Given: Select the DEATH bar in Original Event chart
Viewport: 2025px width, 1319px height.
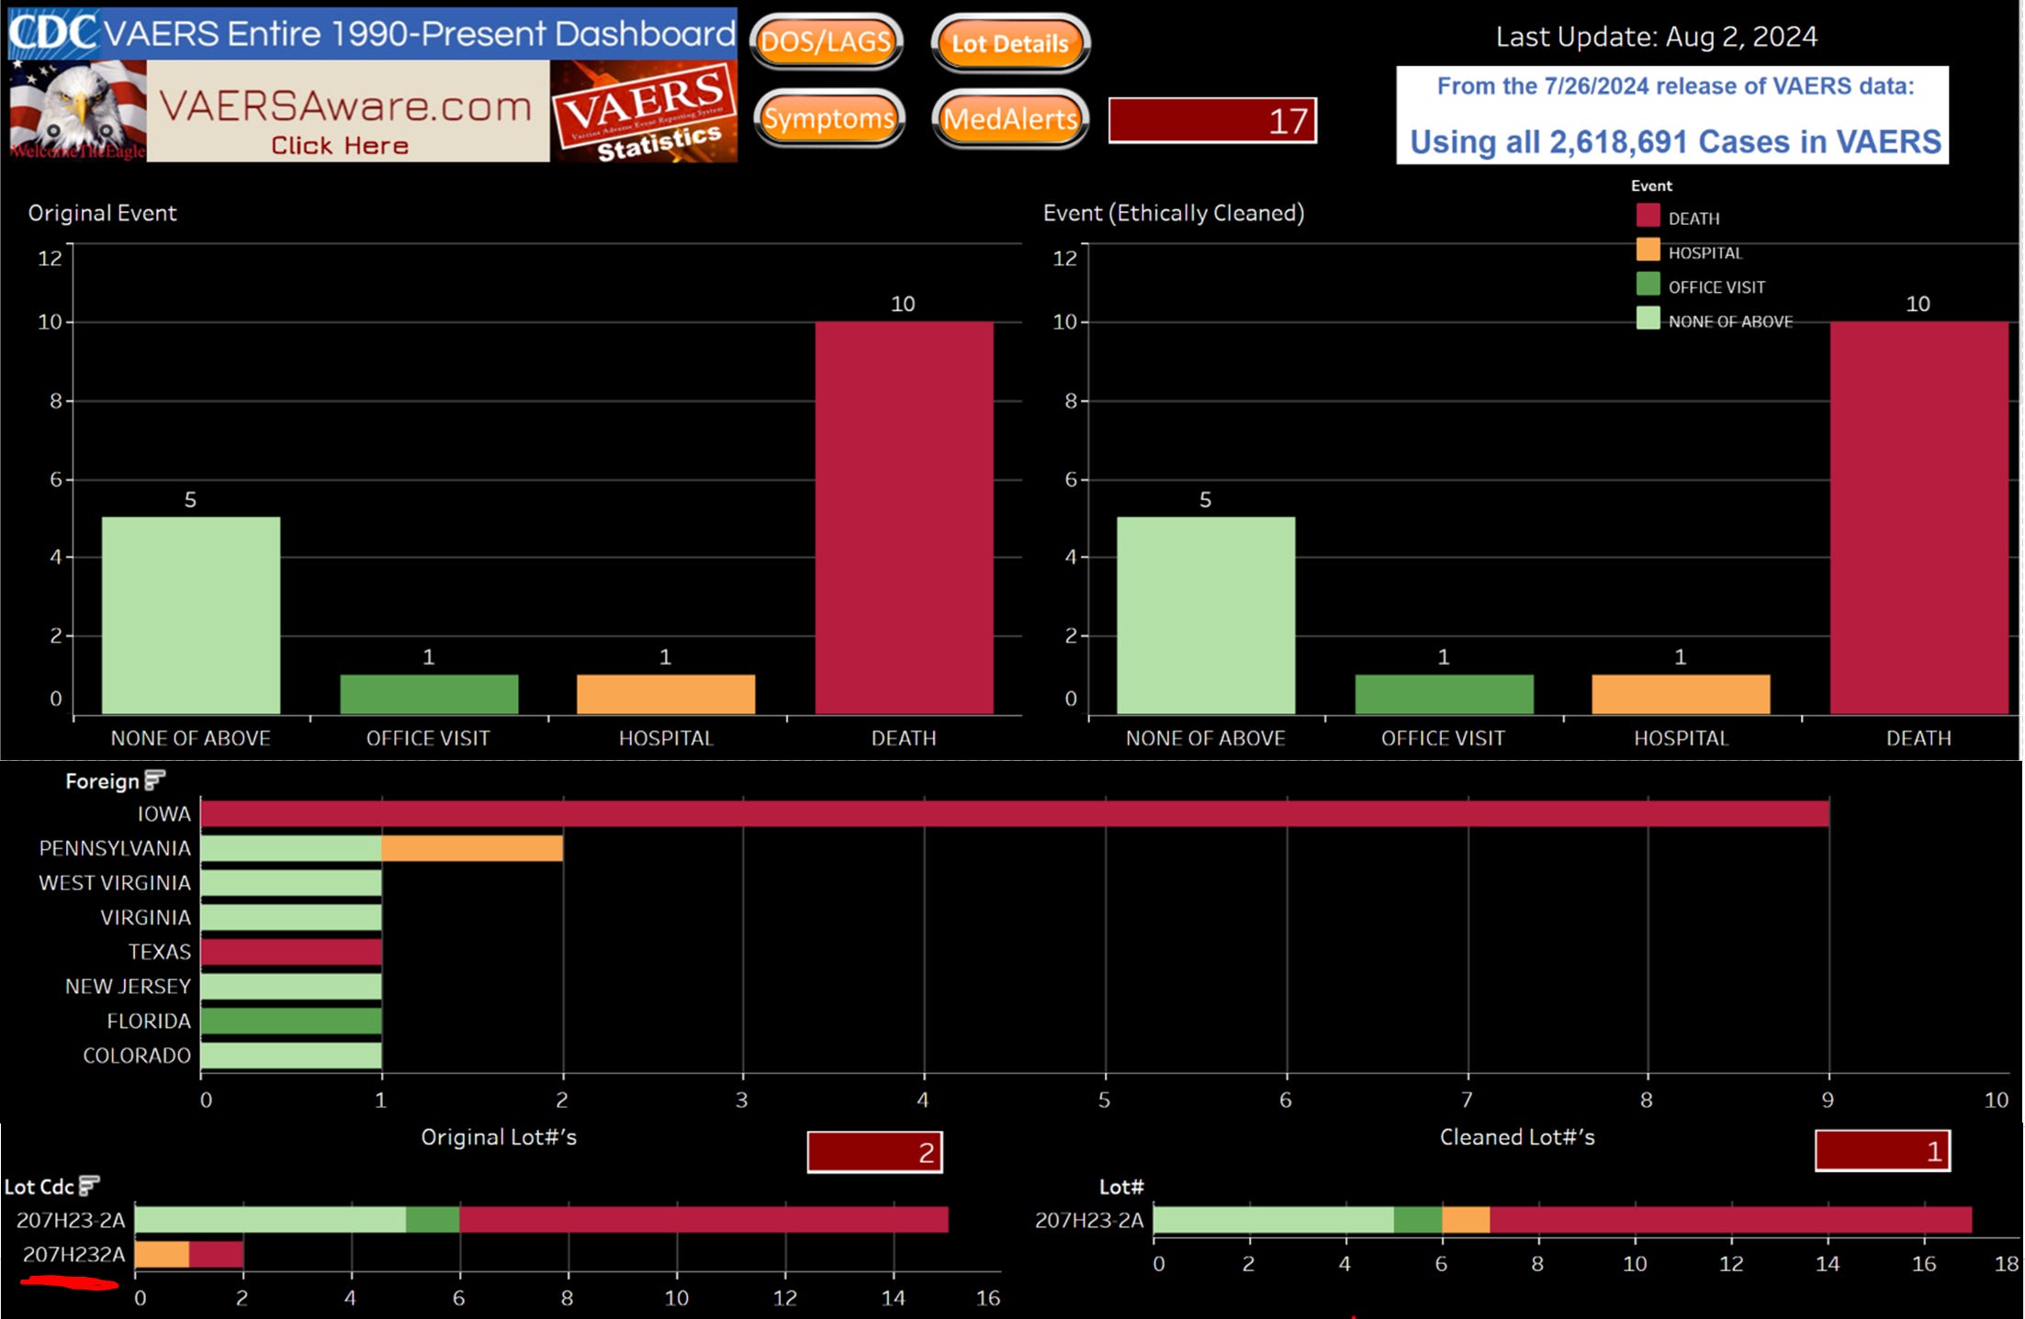Looking at the screenshot, I should [904, 518].
